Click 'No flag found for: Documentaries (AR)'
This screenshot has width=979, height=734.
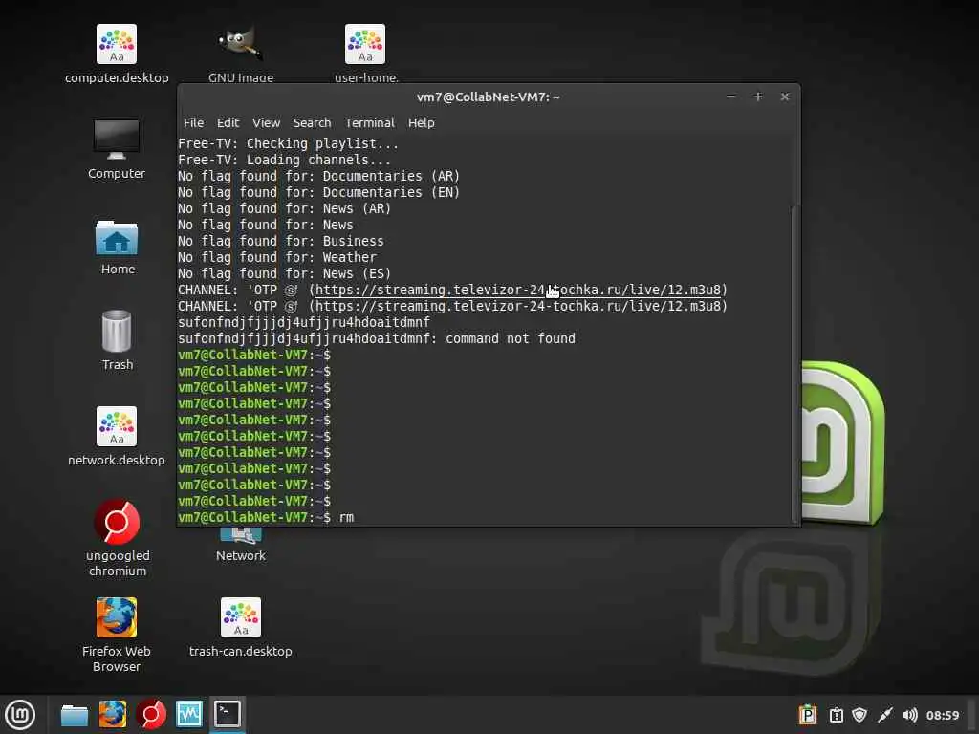click(x=318, y=176)
